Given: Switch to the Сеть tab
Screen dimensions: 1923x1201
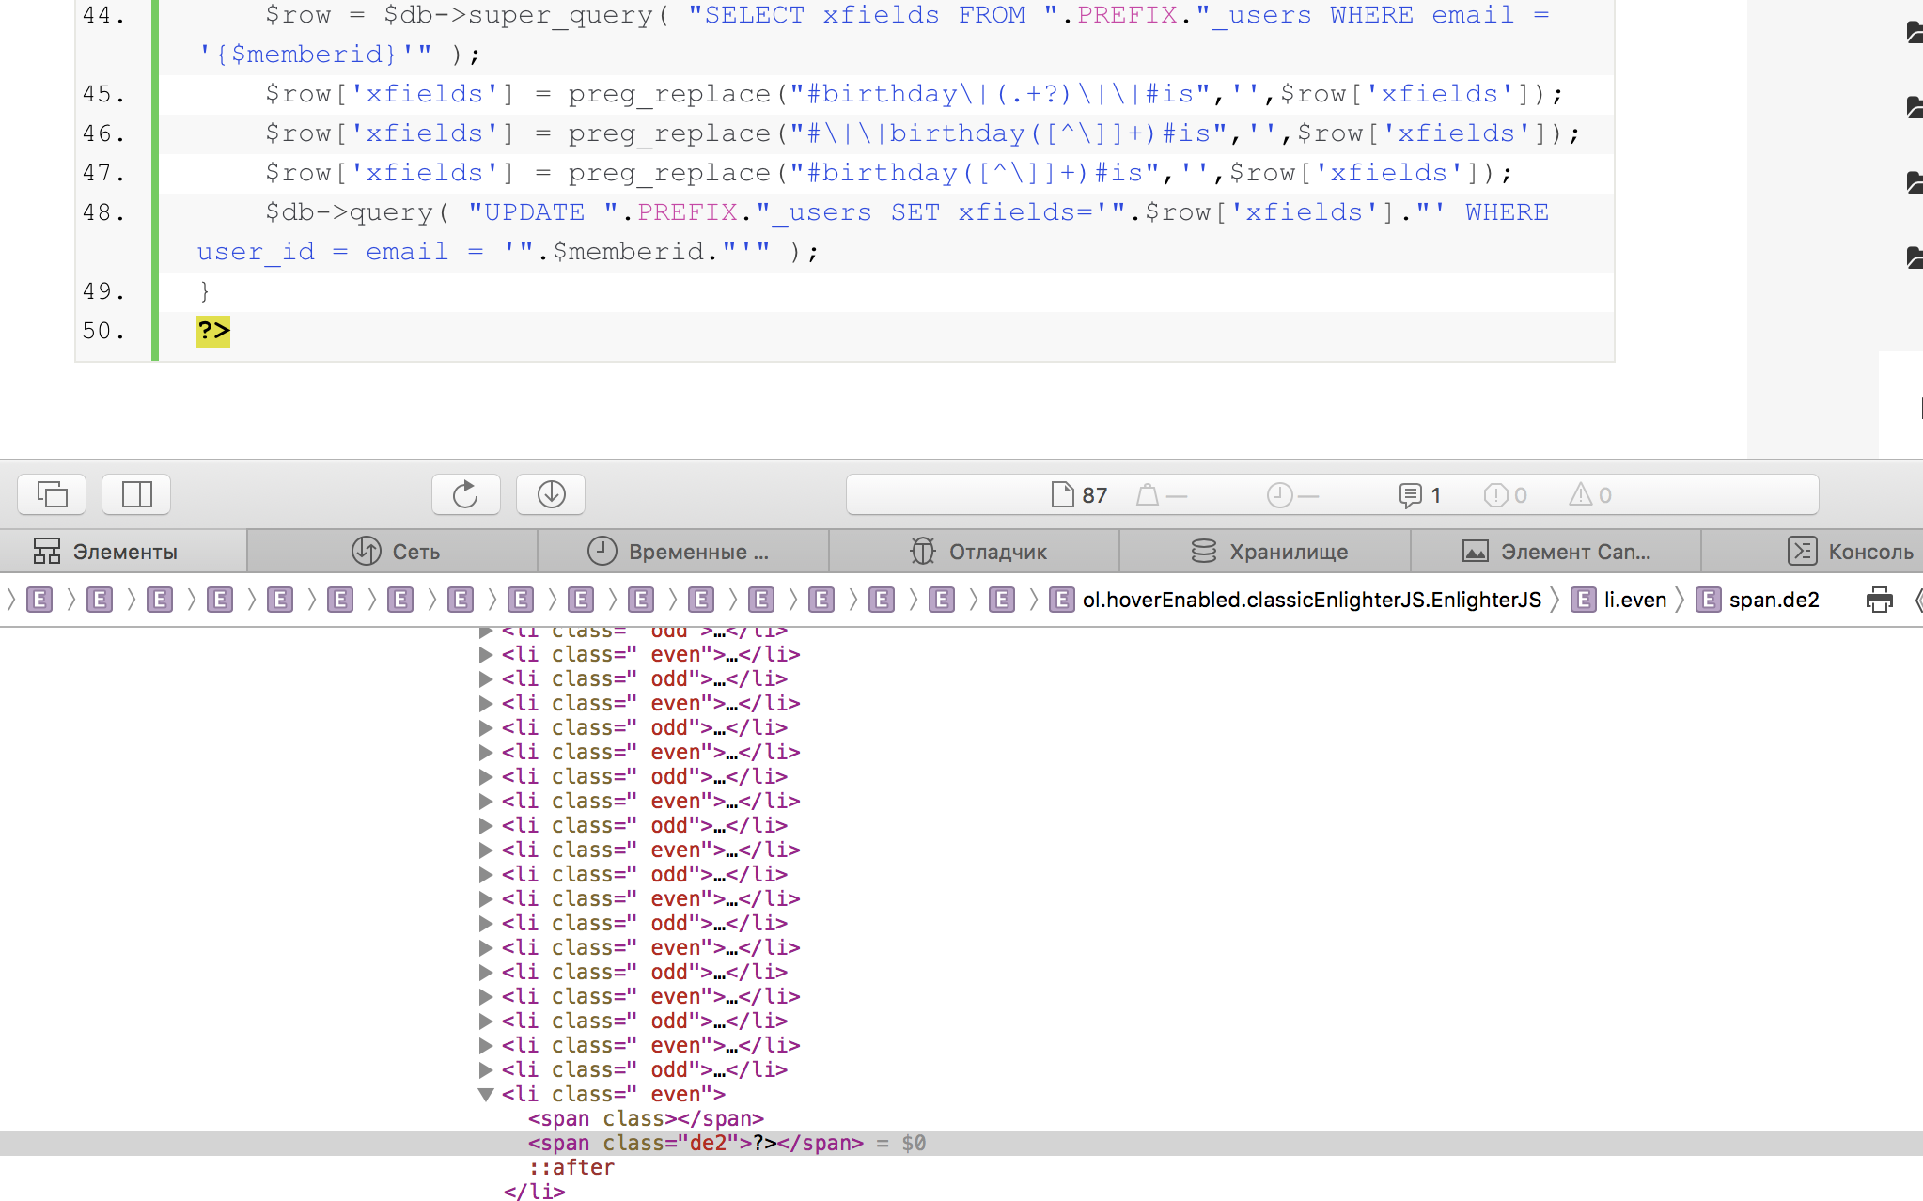Looking at the screenshot, I should [x=393, y=552].
